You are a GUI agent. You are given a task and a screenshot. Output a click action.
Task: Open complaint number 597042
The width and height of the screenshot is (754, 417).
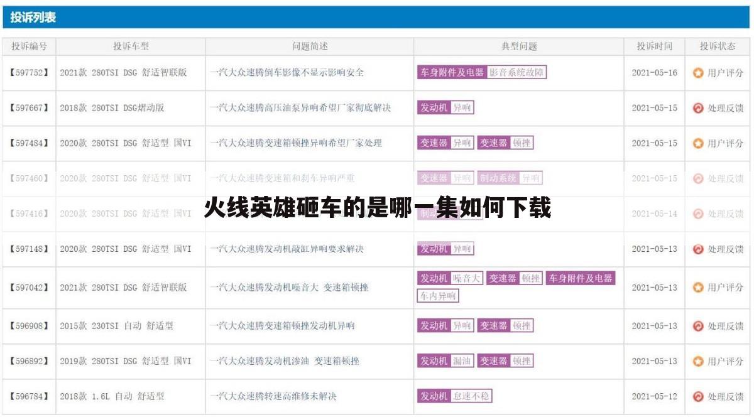[29, 288]
